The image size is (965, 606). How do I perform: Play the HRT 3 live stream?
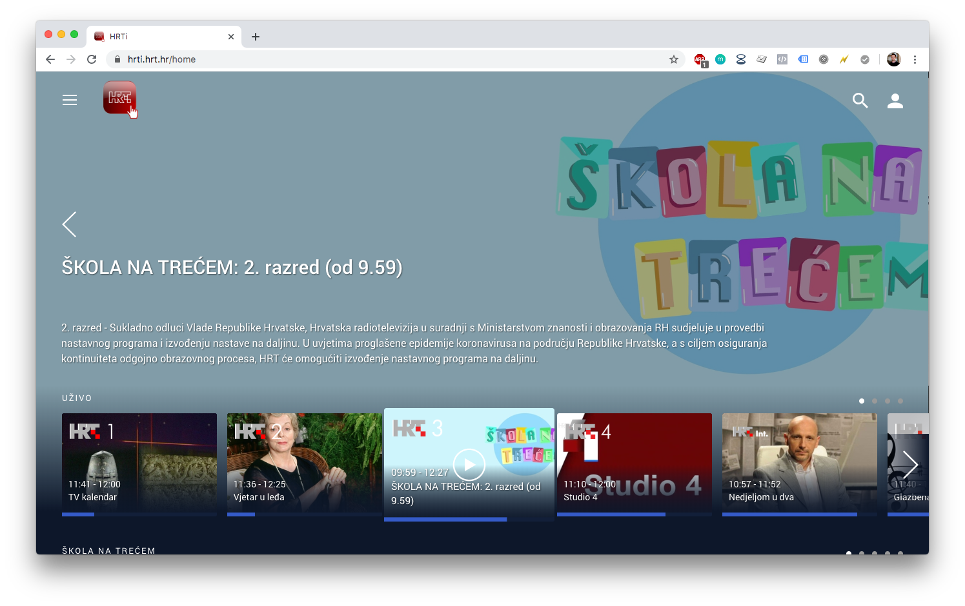(x=469, y=464)
